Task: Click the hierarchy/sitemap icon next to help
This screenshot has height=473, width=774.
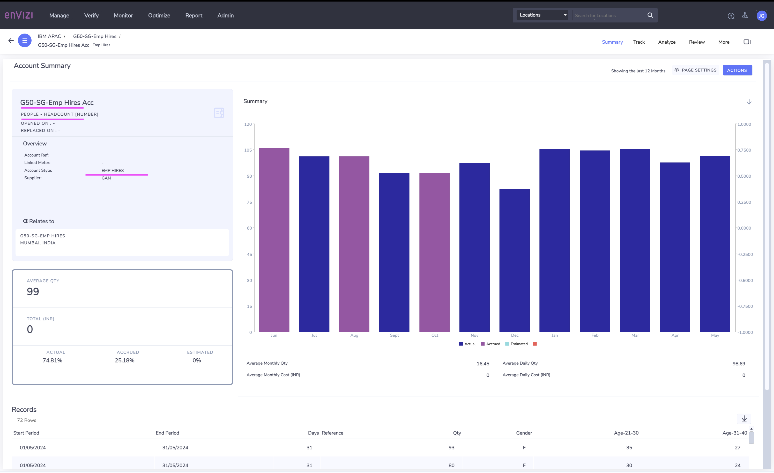Action: tap(745, 16)
